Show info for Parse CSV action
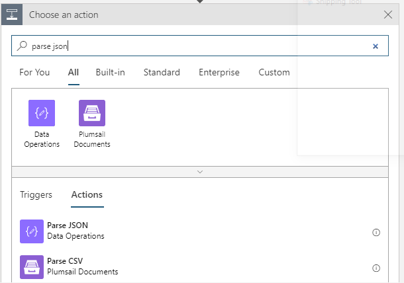The width and height of the screenshot is (404, 283). click(376, 268)
